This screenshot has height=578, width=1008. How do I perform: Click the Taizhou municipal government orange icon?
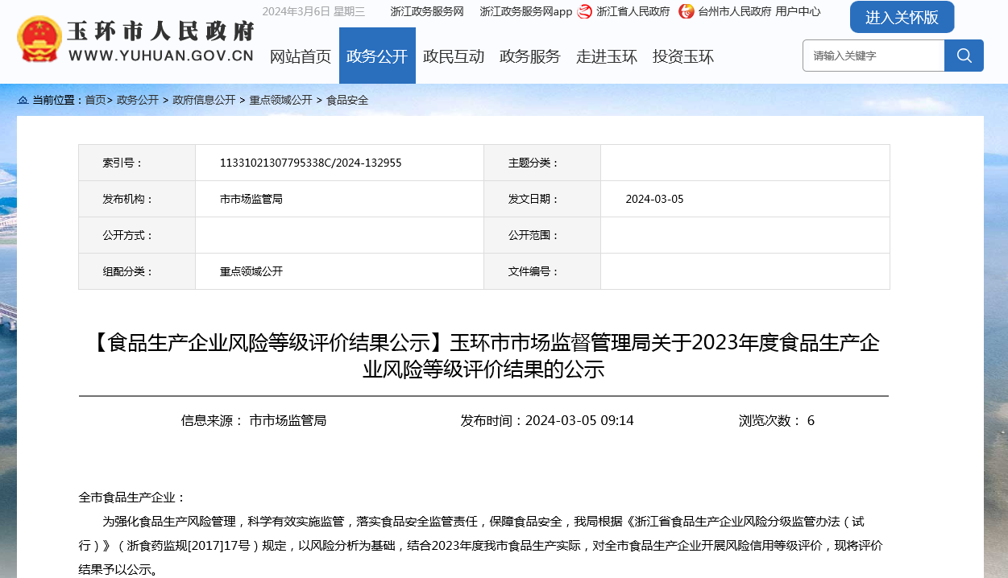tap(686, 11)
